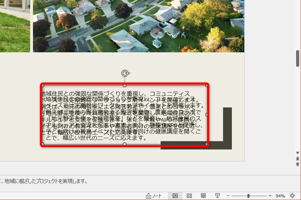Image resolution: width=301 pixels, height=200 pixels.
Task: Click scroll down arrow on scrollbar
Action: (297, 153)
